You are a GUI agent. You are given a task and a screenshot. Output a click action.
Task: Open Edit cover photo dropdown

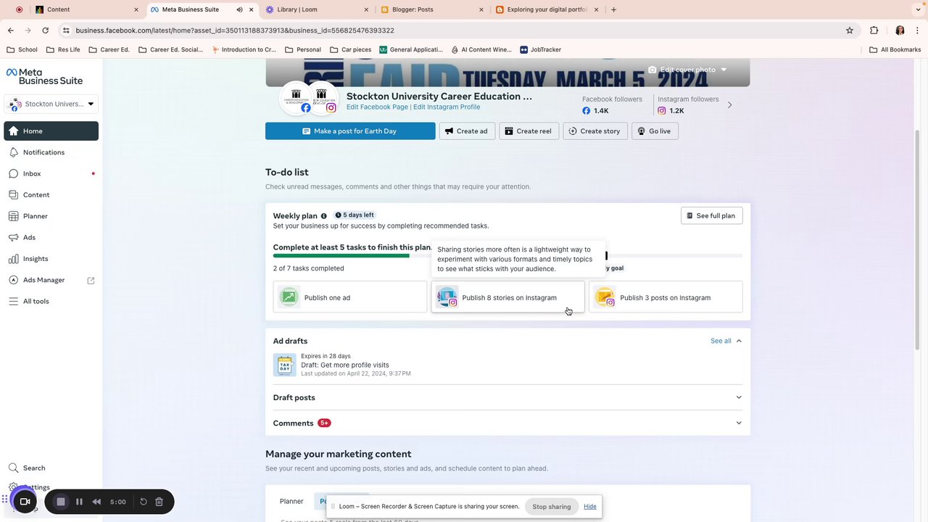687,70
